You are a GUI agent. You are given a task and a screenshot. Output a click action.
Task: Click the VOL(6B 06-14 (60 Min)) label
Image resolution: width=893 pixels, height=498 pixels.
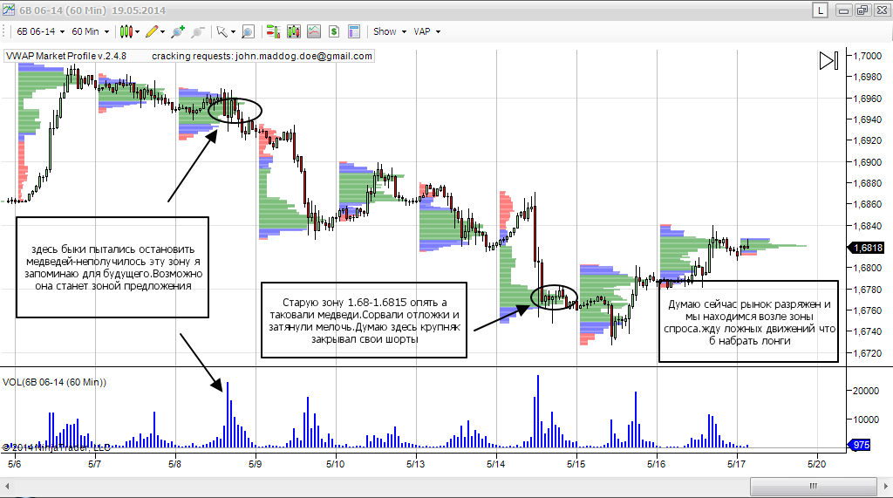(54, 382)
